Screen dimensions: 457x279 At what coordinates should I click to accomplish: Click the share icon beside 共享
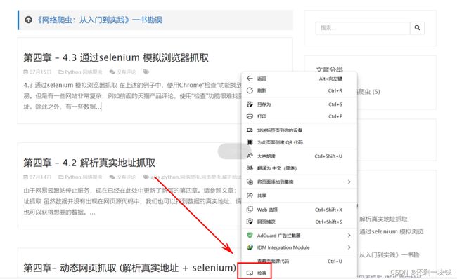(250, 196)
